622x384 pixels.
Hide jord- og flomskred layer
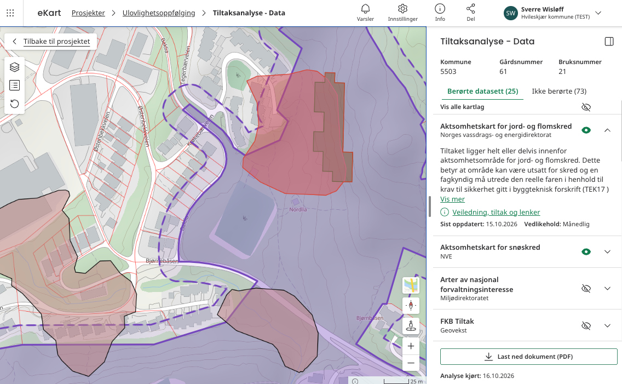click(x=586, y=130)
